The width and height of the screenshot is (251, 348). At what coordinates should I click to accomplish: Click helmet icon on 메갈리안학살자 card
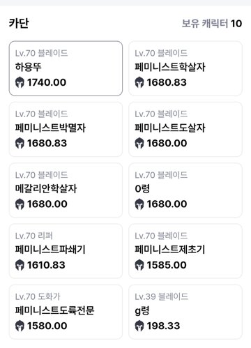point(20,204)
